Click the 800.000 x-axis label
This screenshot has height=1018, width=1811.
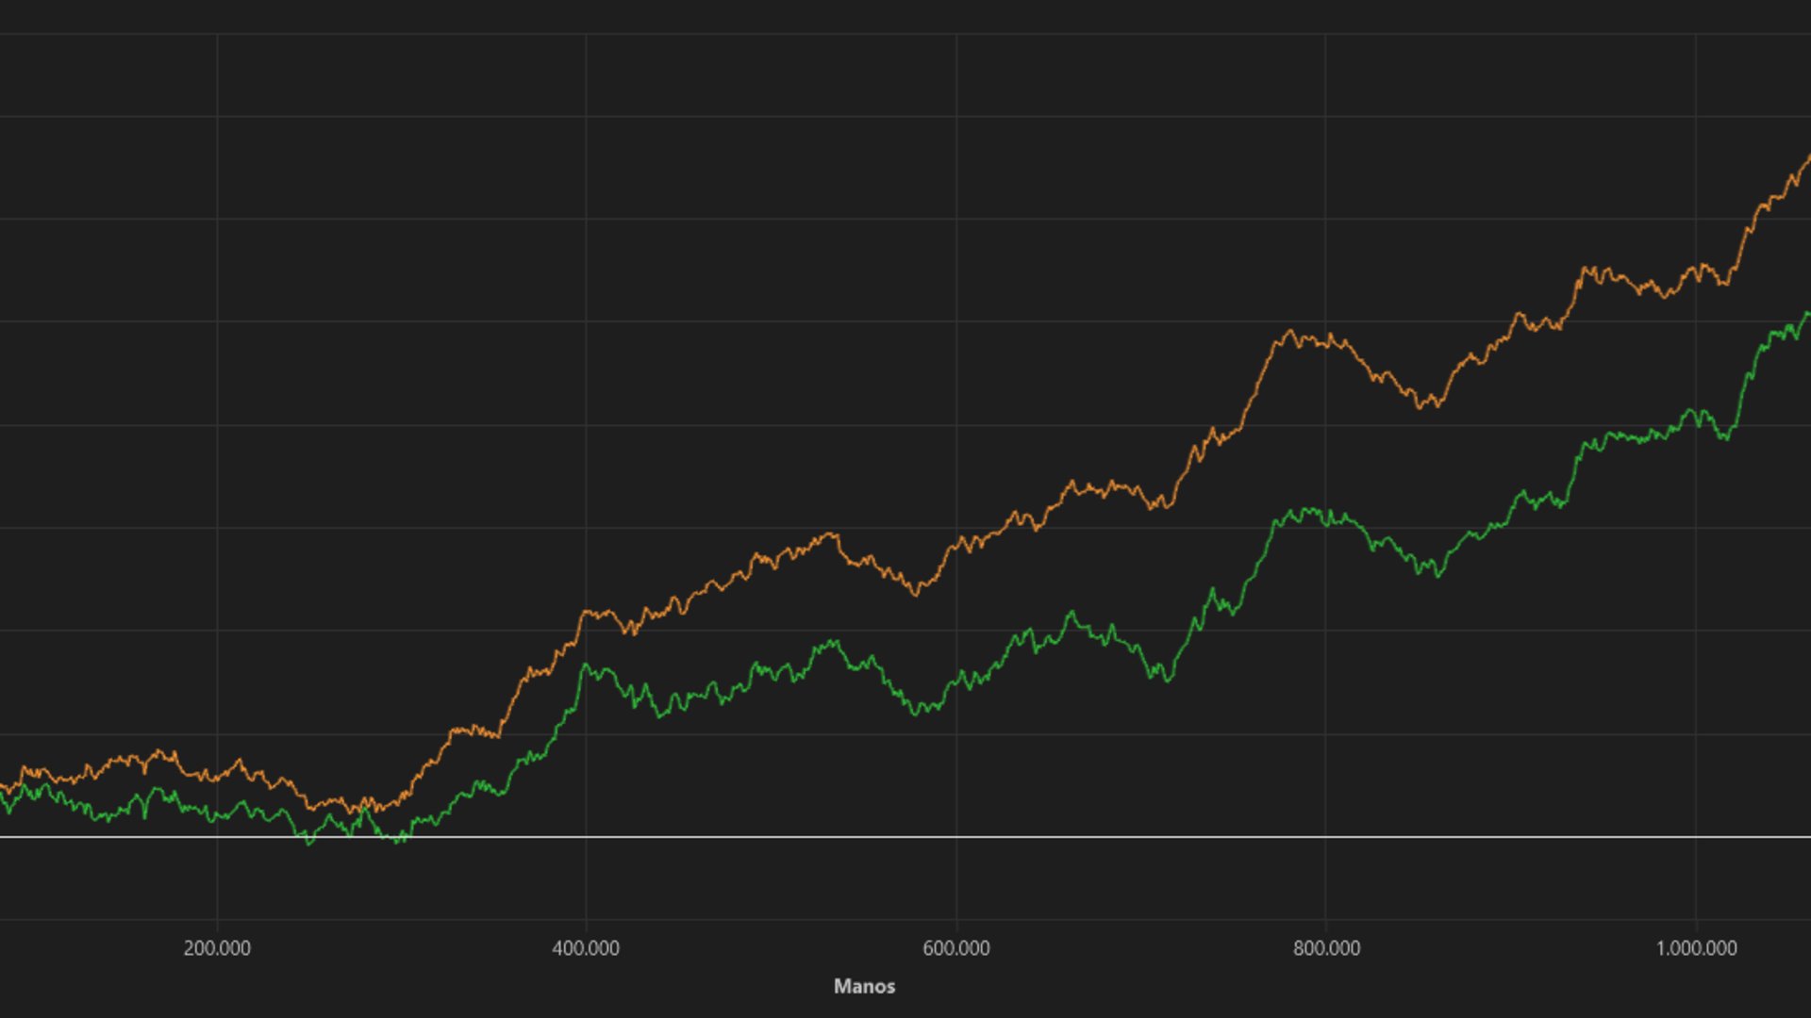(1326, 948)
